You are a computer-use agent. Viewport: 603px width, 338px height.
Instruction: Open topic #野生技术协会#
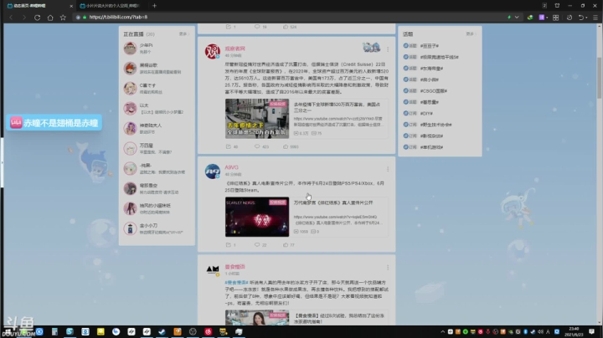coord(435,125)
